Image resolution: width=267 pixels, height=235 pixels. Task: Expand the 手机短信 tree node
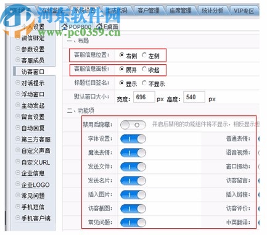coord(18,206)
